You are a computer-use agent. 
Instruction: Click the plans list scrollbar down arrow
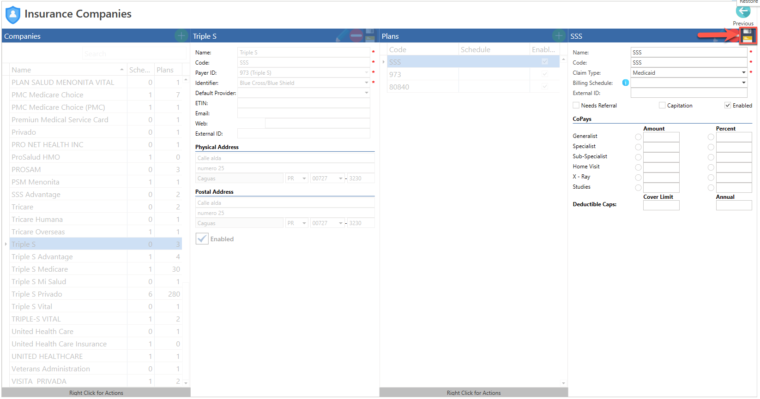pos(563,383)
